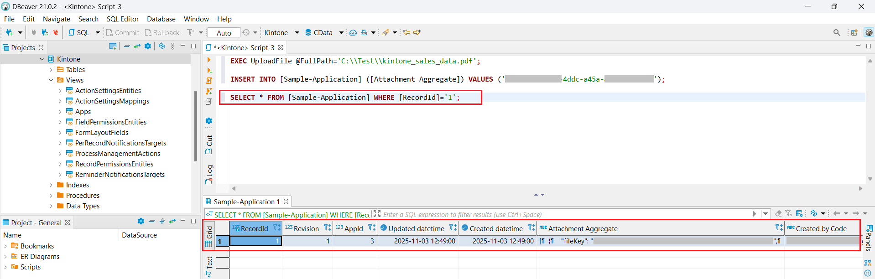This screenshot has width=875, height=279.
Task: Open the Database menu
Action: [161, 19]
